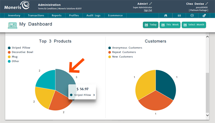Edit Chez Denise store with pencil icon

point(207,4)
